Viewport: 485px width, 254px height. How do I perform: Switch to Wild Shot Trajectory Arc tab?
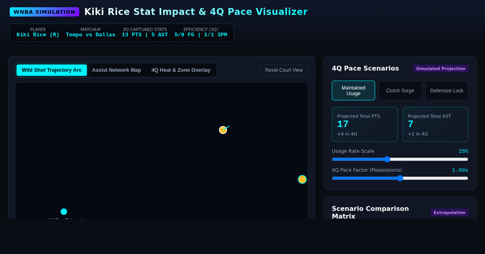(52, 70)
